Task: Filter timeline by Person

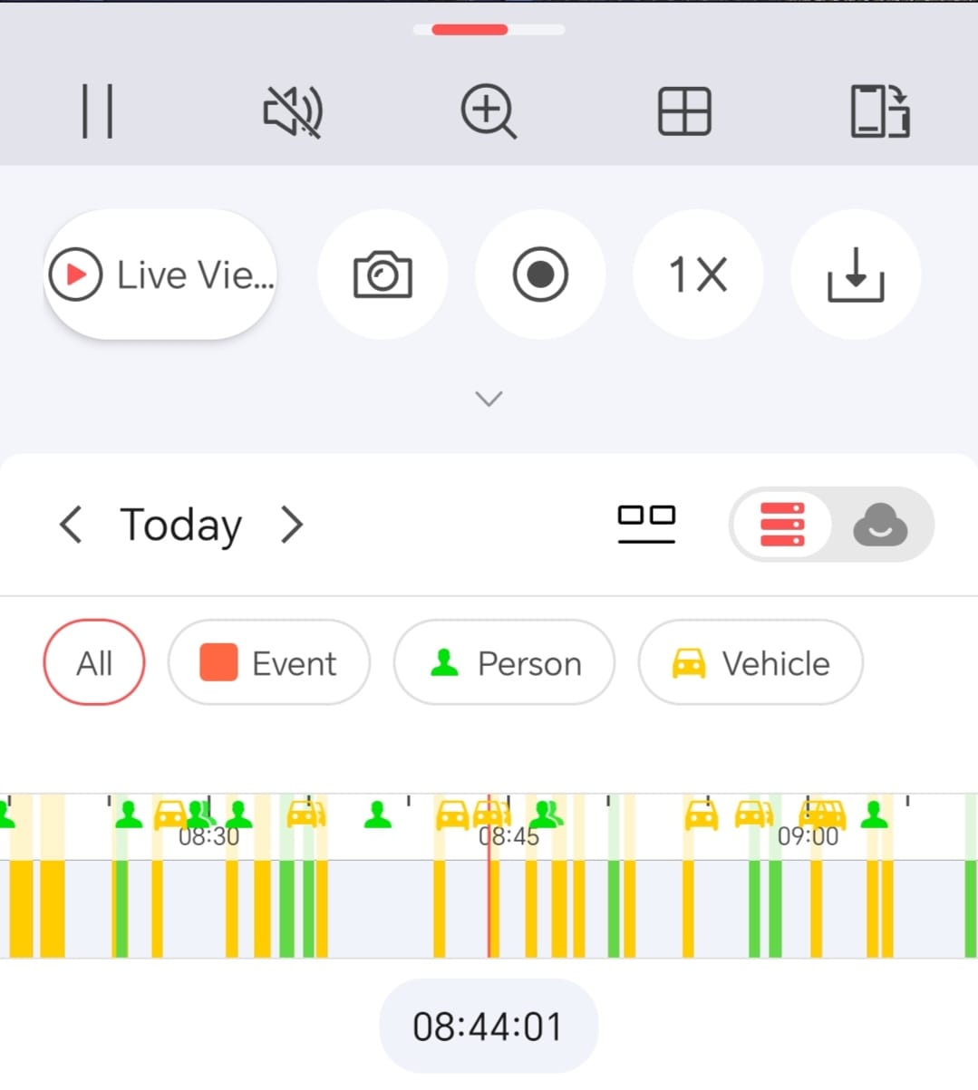Action: [x=504, y=662]
